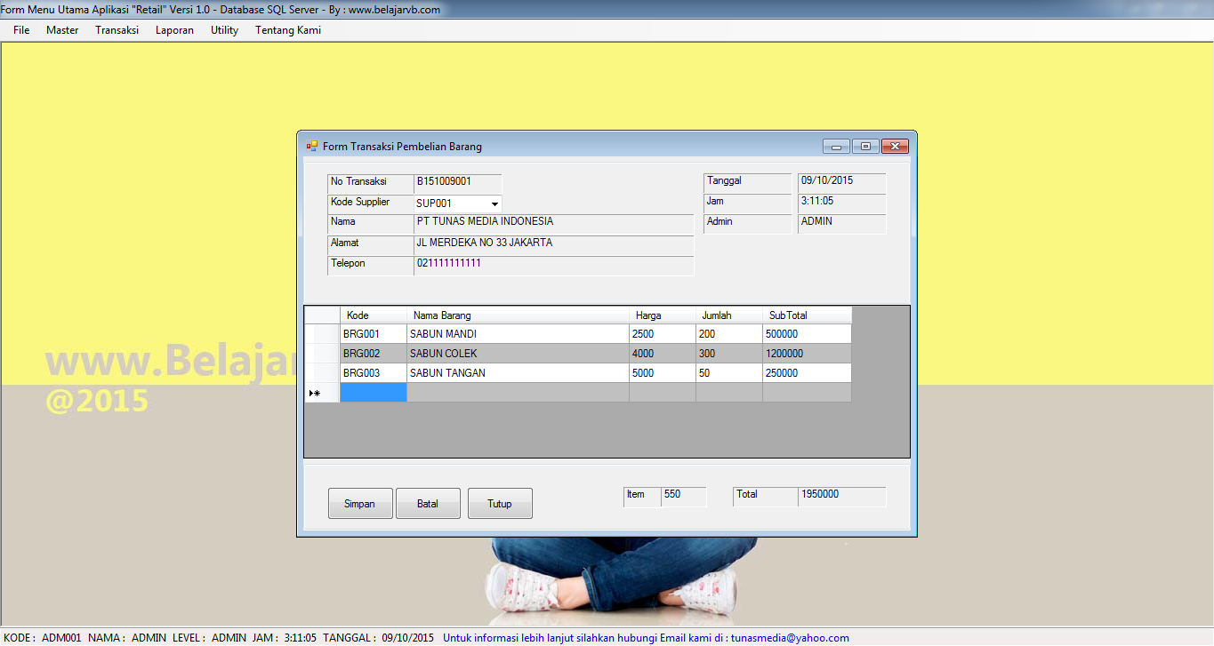
Task: Click the Nama field PT TUNAS MEDIA INDONESIA
Action: click(x=553, y=224)
